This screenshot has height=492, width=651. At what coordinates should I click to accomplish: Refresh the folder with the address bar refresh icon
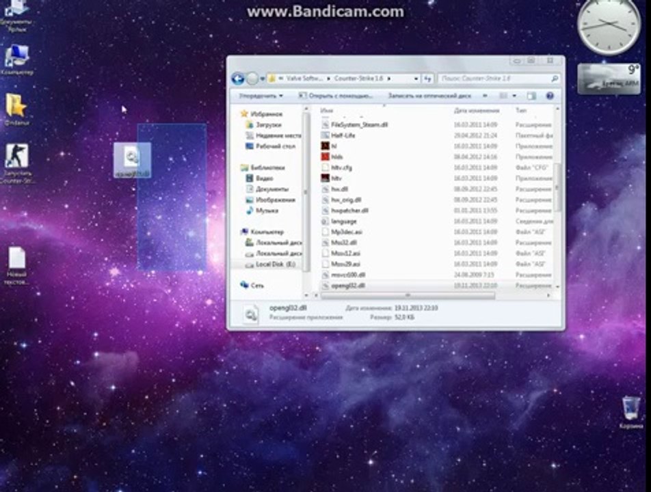427,79
